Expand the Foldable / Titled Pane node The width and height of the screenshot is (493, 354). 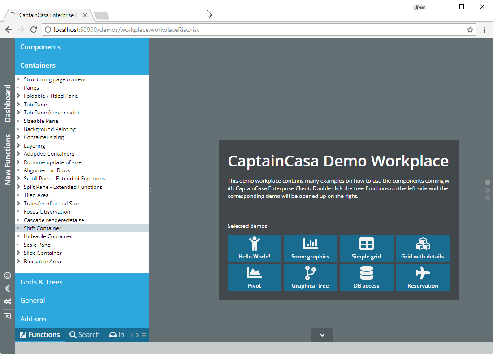click(18, 96)
